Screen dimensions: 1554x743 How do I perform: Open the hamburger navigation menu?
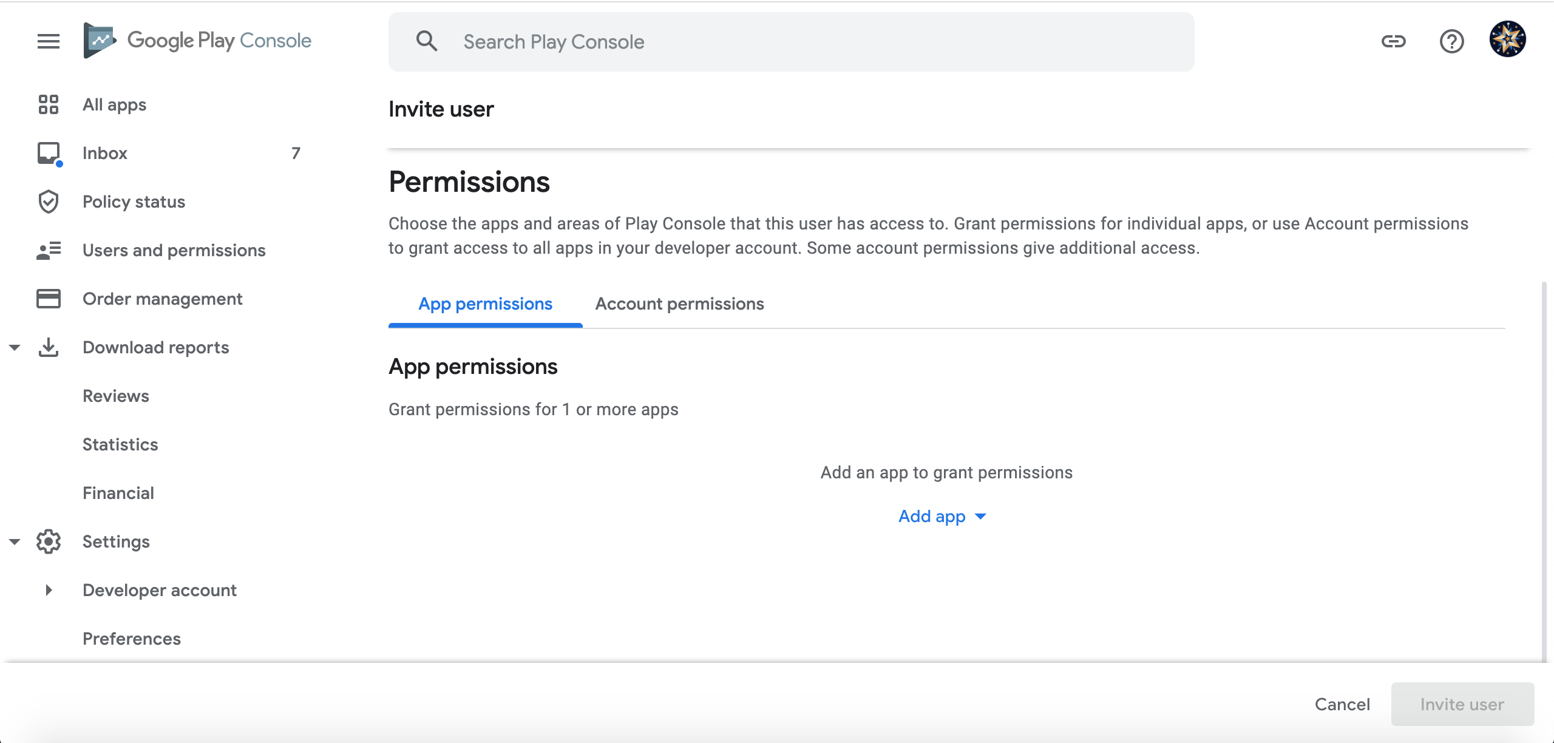coord(49,41)
